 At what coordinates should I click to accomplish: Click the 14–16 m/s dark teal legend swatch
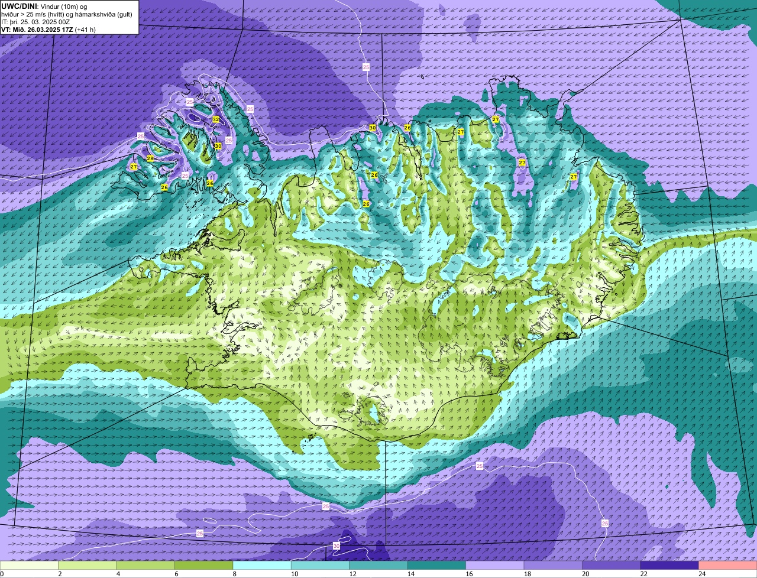pyautogui.click(x=437, y=565)
